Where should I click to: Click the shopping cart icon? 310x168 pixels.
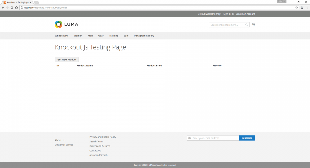click(x=253, y=25)
